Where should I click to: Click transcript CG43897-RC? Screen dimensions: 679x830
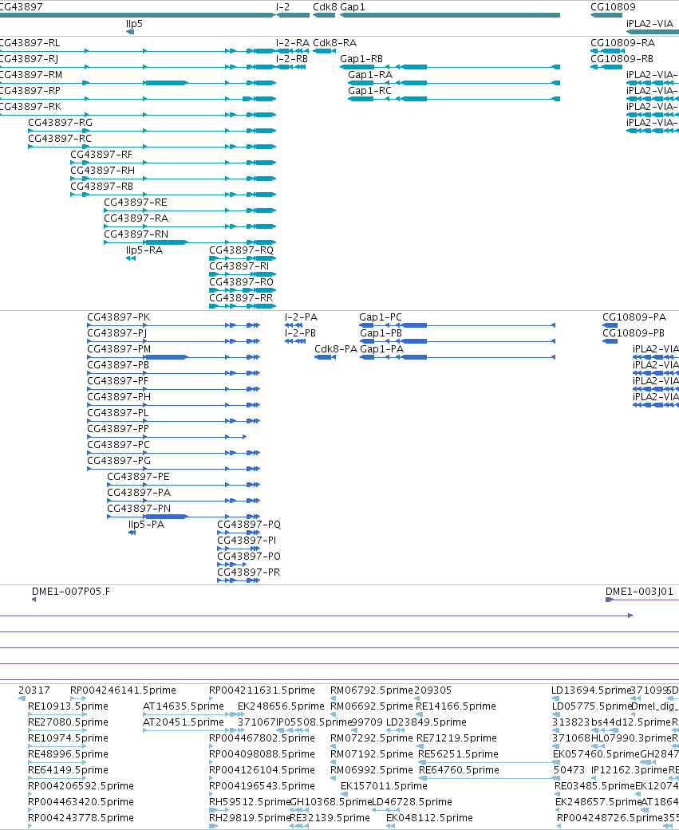(x=152, y=147)
